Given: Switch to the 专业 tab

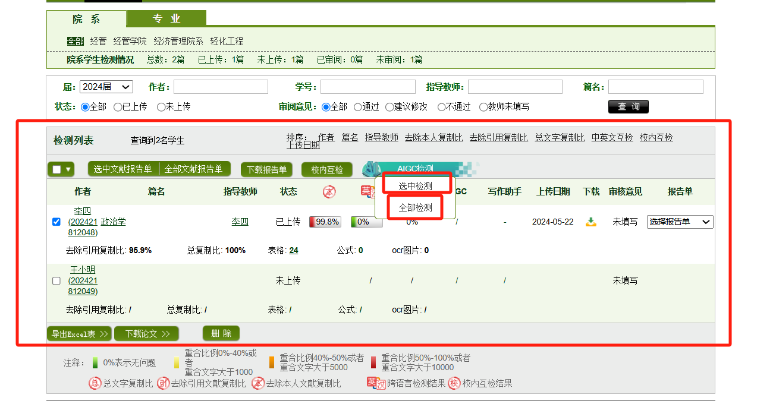Looking at the screenshot, I should click(166, 18).
